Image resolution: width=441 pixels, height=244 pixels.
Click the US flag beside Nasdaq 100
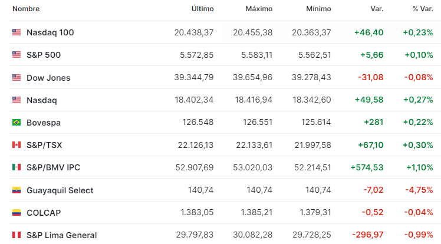[17, 32]
